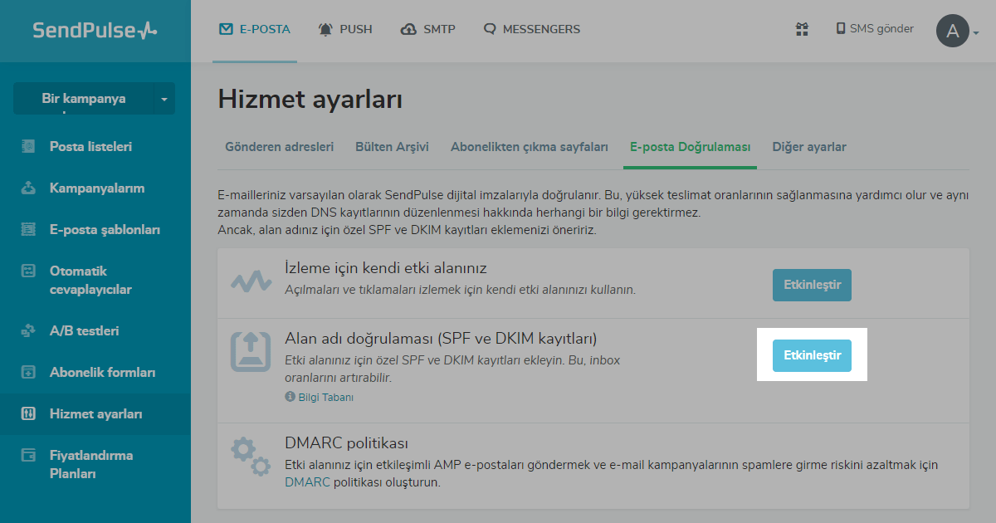The image size is (996, 523).
Task: Select the E-posta şablonları icon
Action: [29, 230]
